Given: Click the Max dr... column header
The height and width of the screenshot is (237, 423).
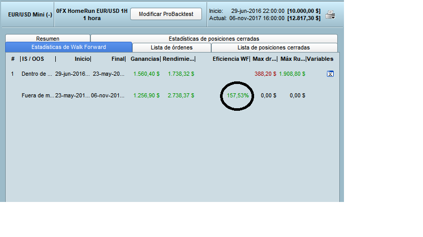Looking at the screenshot, I should [x=264, y=59].
